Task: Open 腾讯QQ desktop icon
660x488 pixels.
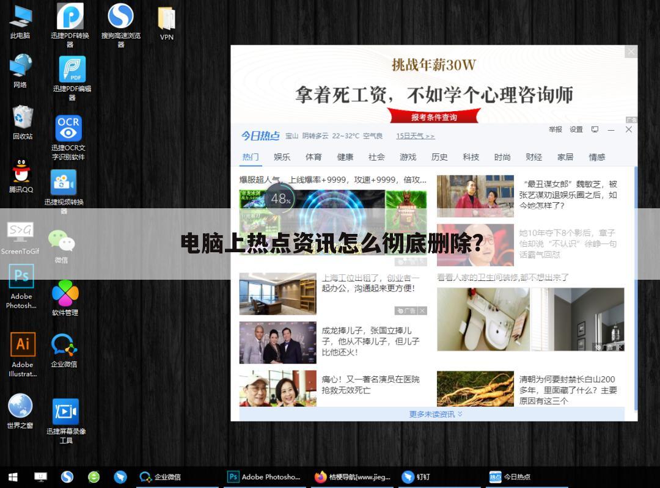Action: pos(21,175)
